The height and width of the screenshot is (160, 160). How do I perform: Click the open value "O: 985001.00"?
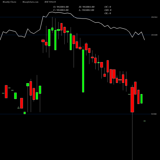[x=61, y=7]
